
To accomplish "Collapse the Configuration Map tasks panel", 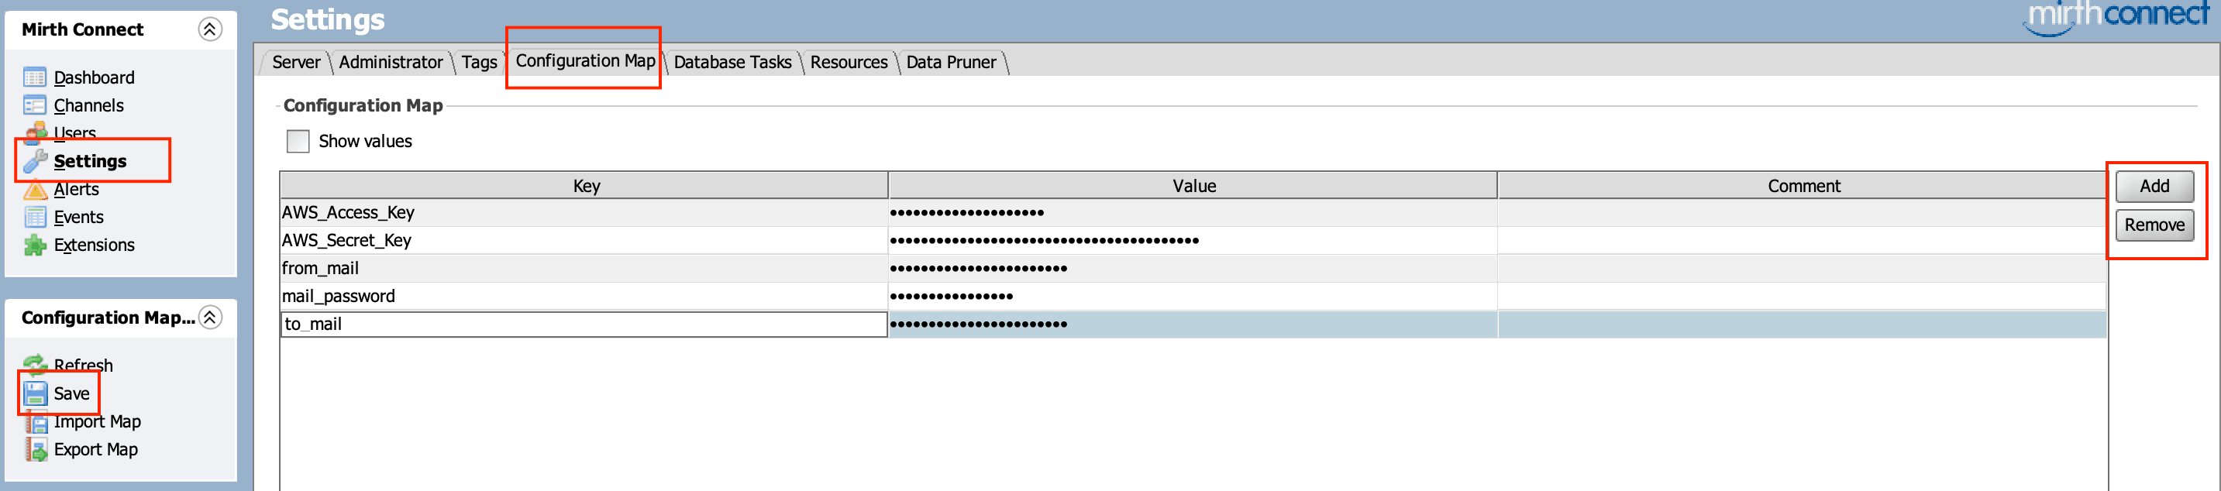I will pos(209,318).
